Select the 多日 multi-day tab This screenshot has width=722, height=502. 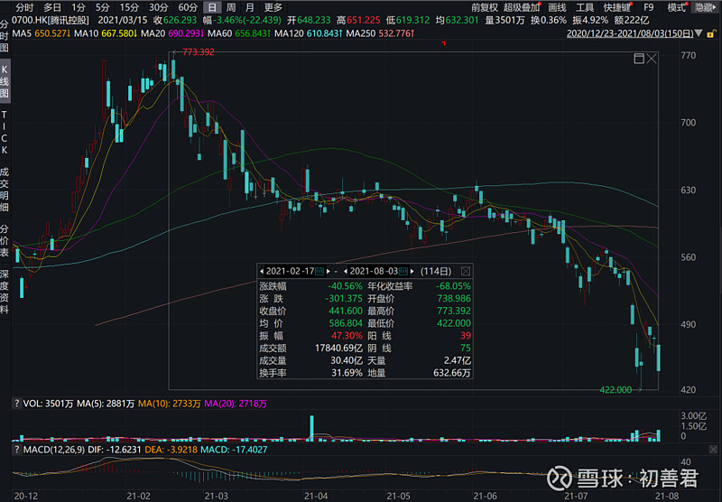52,7
